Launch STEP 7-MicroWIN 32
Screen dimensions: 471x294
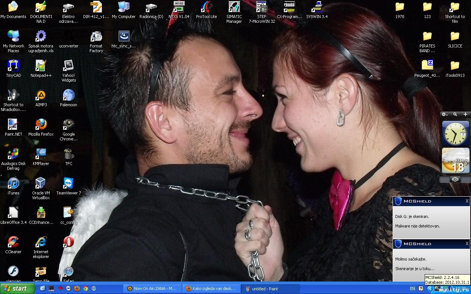[x=262, y=7]
